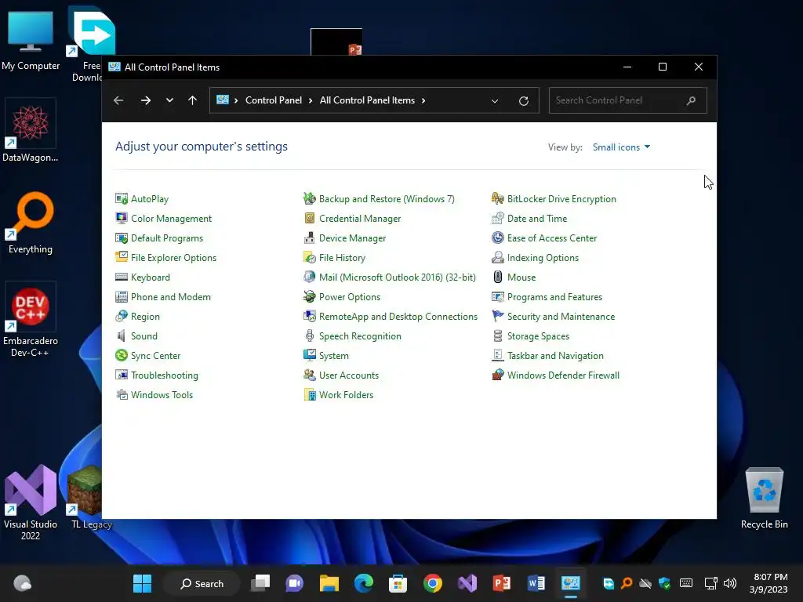Open Programs and Features link
This screenshot has height=602, width=803.
point(554,297)
